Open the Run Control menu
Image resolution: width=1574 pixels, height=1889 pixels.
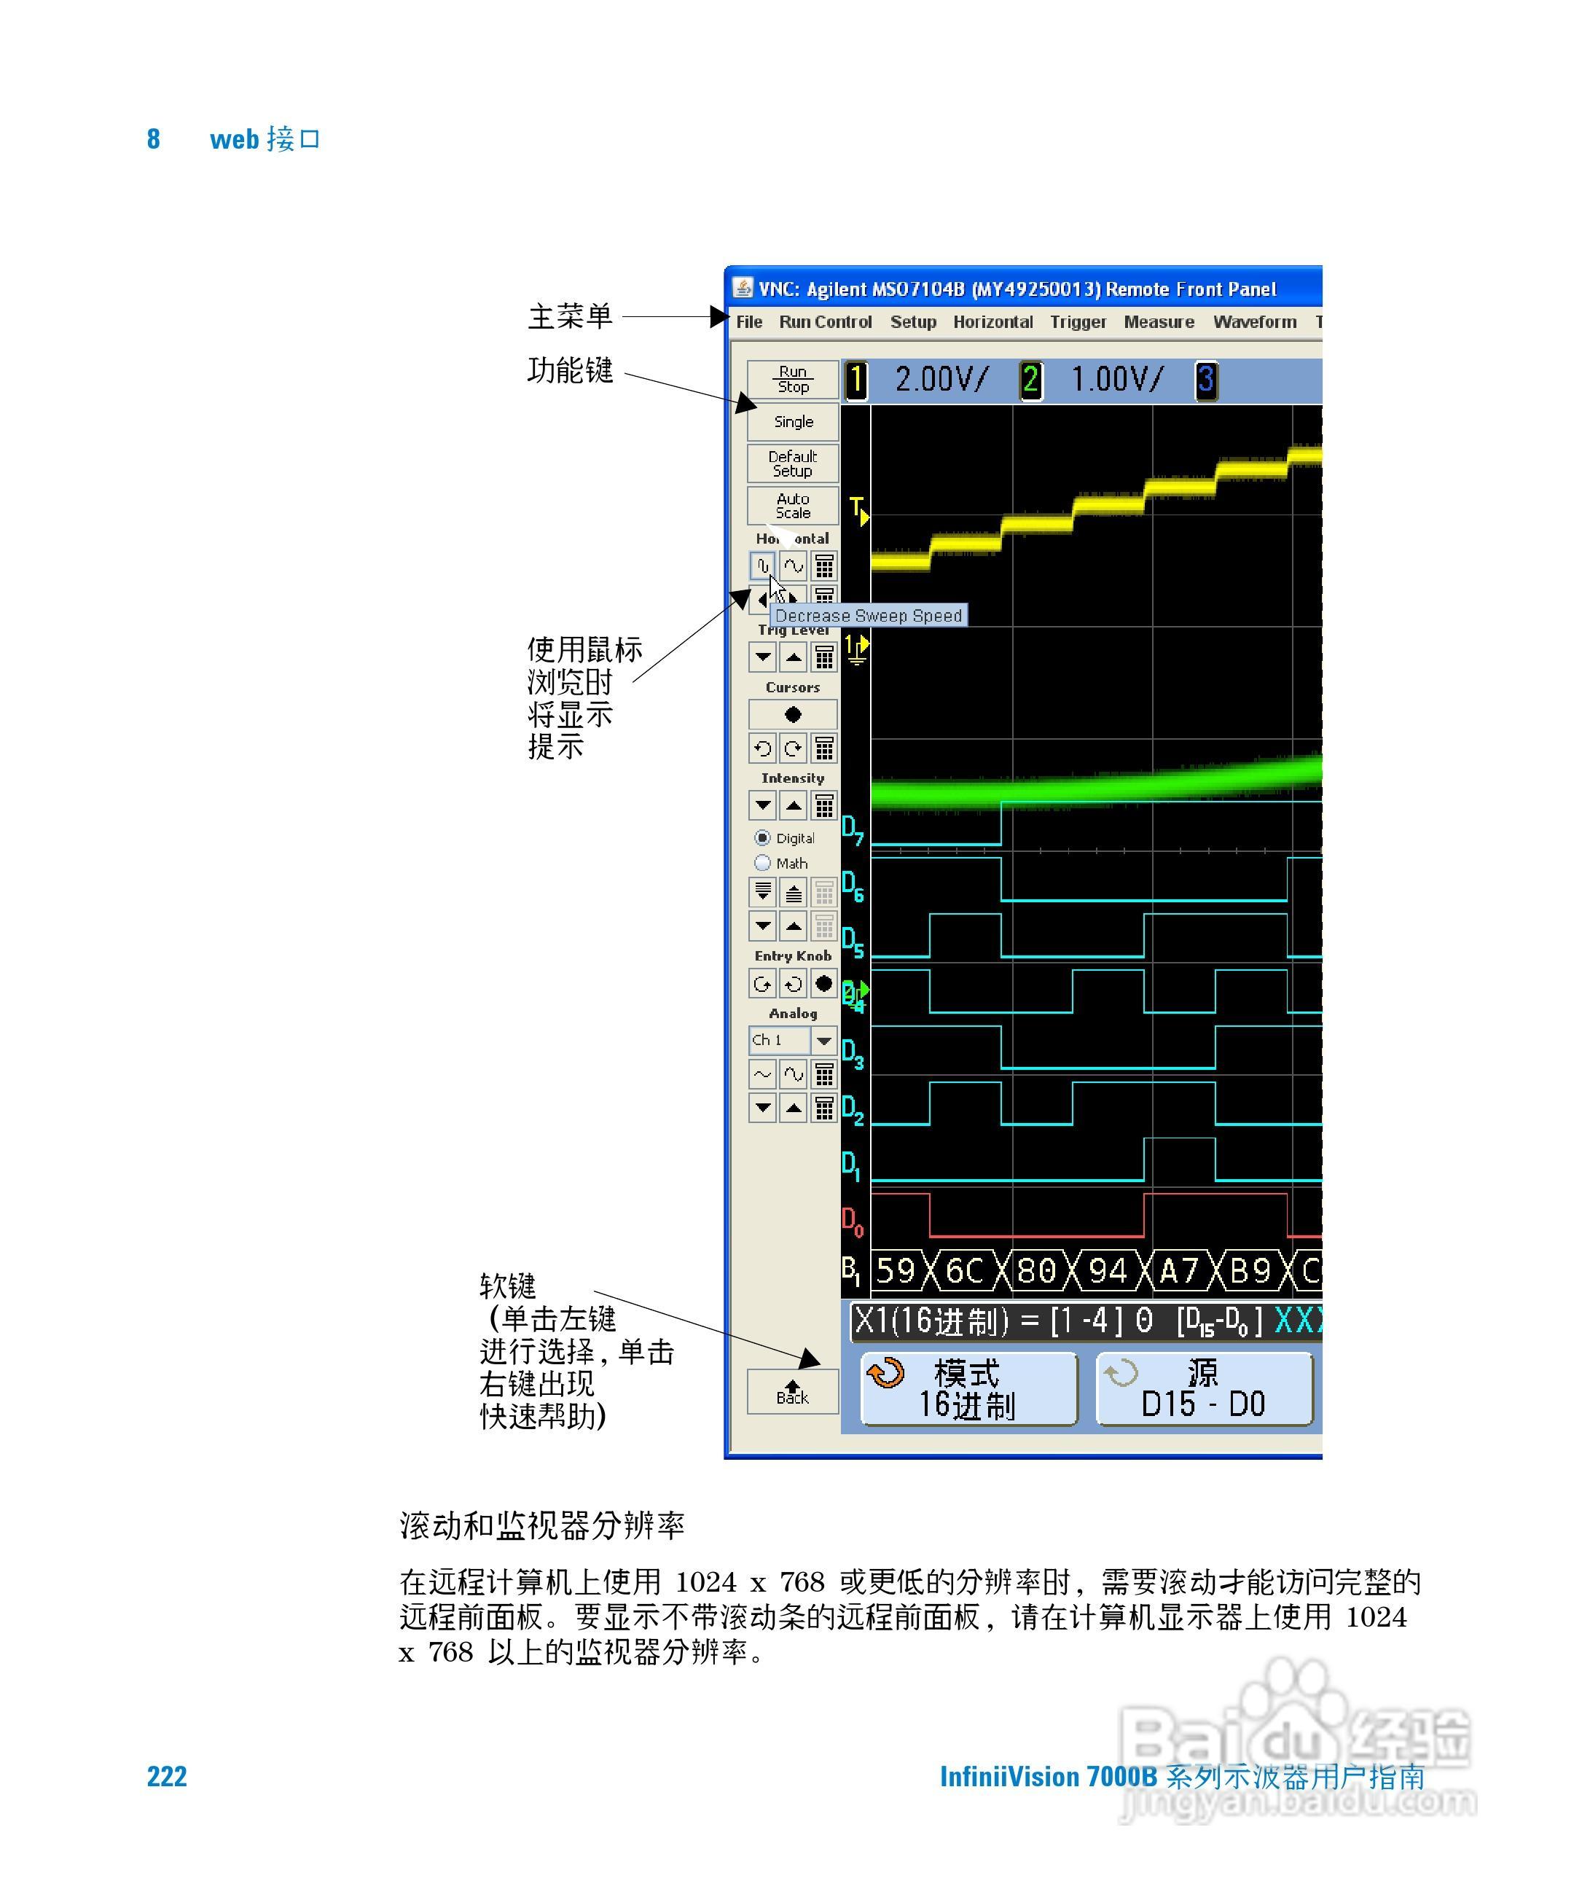[825, 322]
